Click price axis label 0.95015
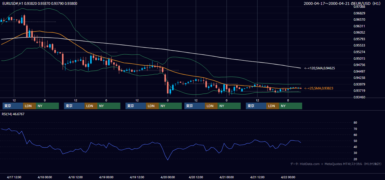Viewport: 385px width, 180px height. pos(359,58)
